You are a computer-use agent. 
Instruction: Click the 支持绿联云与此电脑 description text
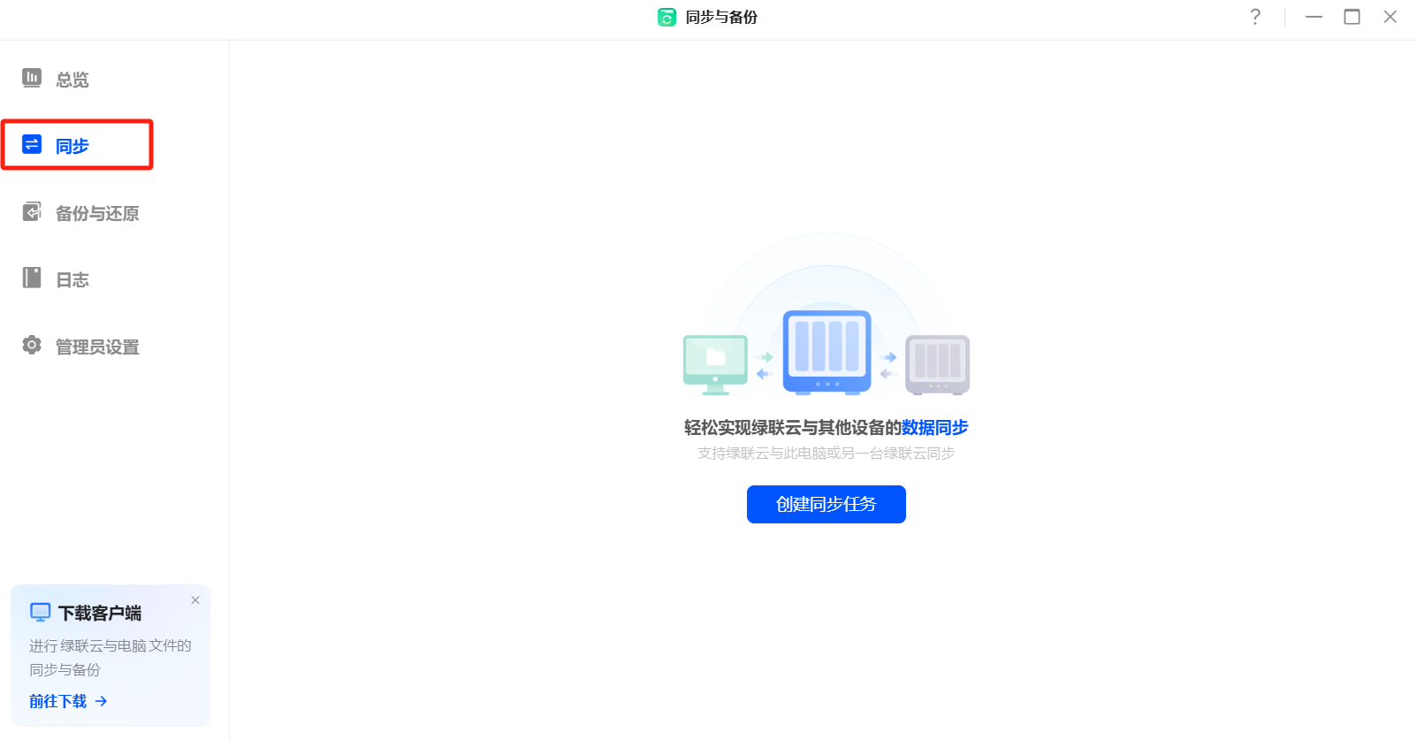826,454
